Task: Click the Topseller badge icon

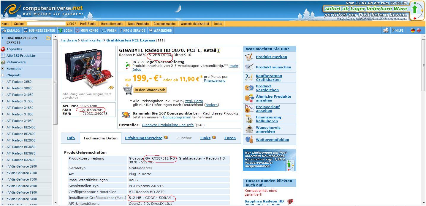Action: (3, 49)
